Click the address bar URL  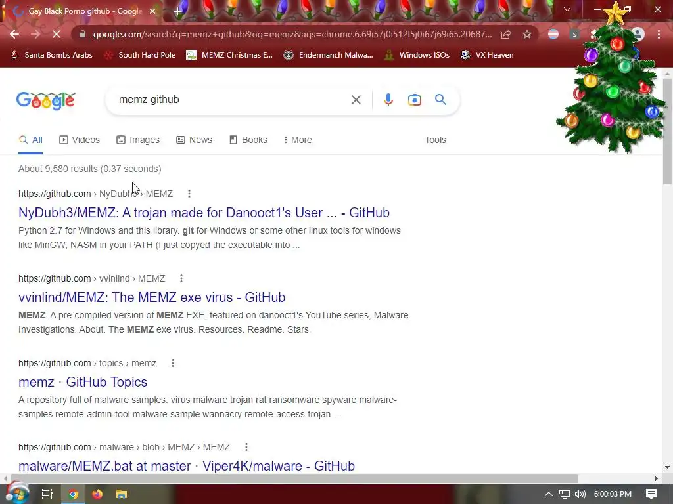[x=292, y=34]
